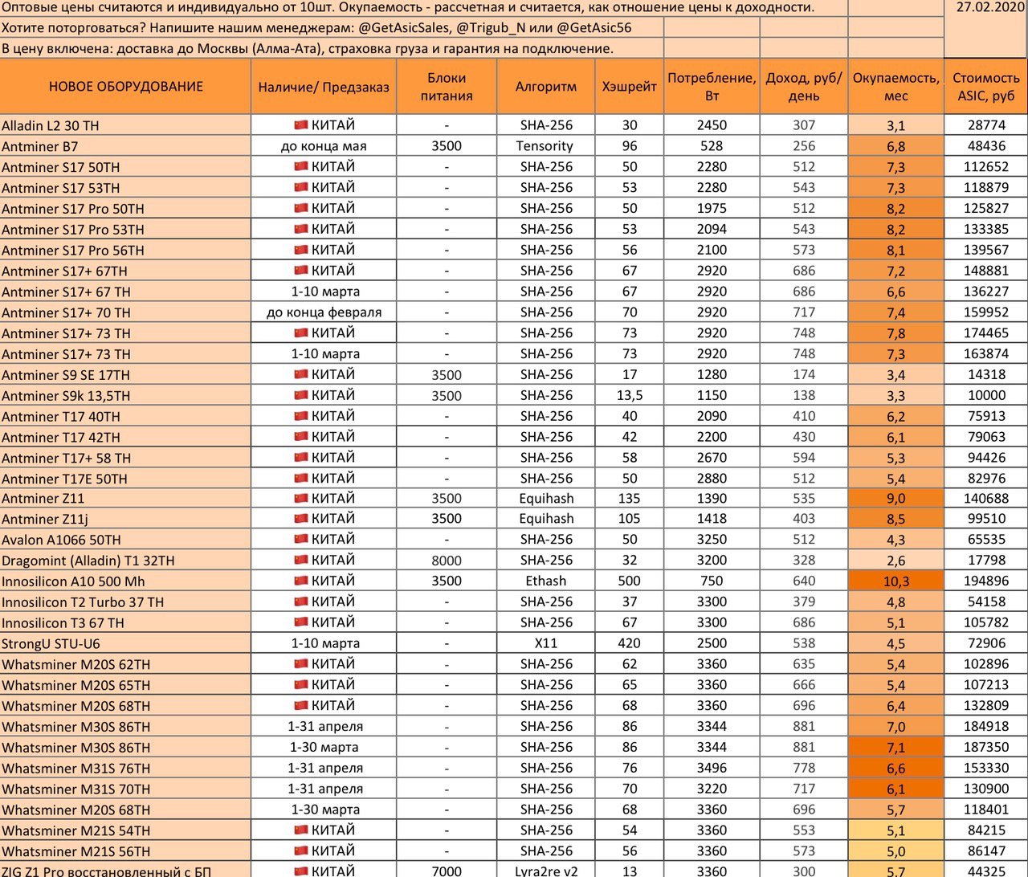Click the 'до конца февраля' availability cell
1028x877 pixels.
tap(324, 312)
